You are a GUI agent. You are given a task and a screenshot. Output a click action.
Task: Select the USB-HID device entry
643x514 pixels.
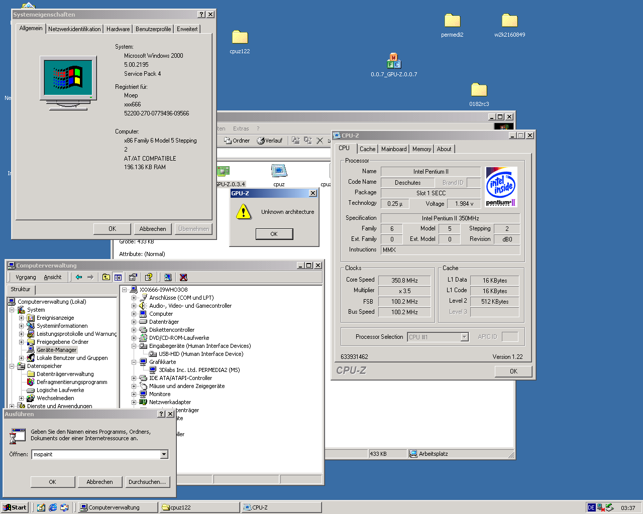(x=201, y=354)
